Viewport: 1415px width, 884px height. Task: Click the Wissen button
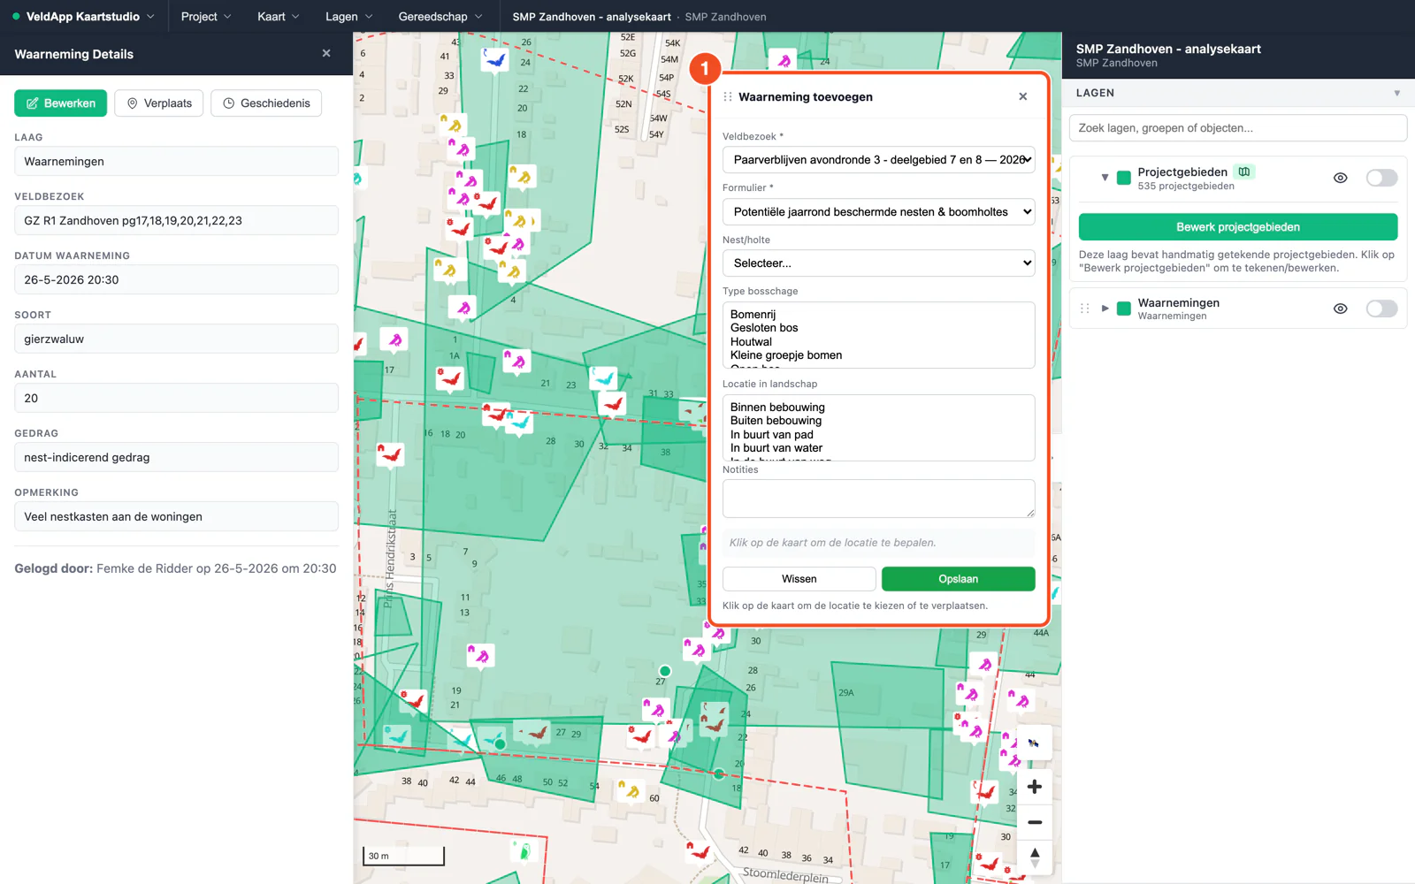799,579
